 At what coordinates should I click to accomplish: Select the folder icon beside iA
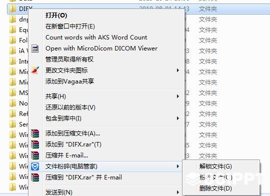pos(12,50)
